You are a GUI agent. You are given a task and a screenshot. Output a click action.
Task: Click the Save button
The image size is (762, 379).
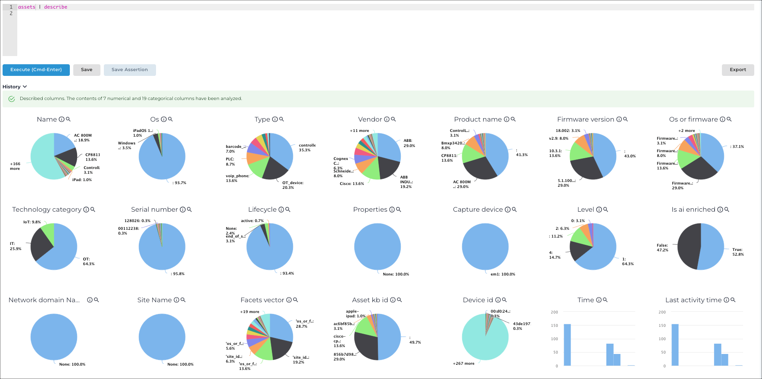pyautogui.click(x=87, y=70)
